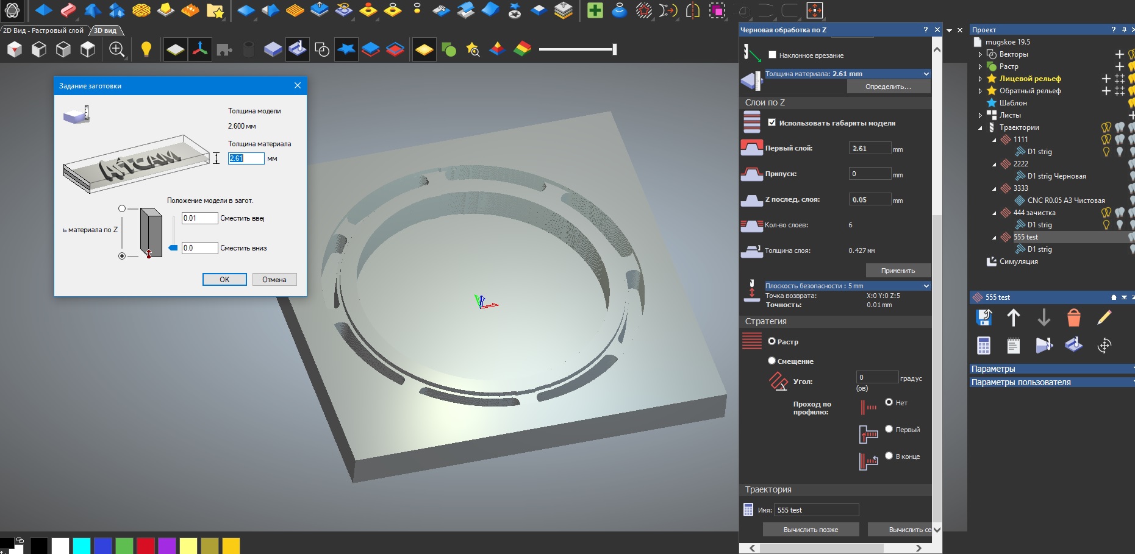The height and width of the screenshot is (554, 1135).
Task: Click the orange trash bin delete icon
Action: click(1073, 318)
